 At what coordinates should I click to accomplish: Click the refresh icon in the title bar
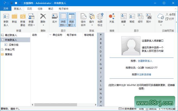[5, 3]
